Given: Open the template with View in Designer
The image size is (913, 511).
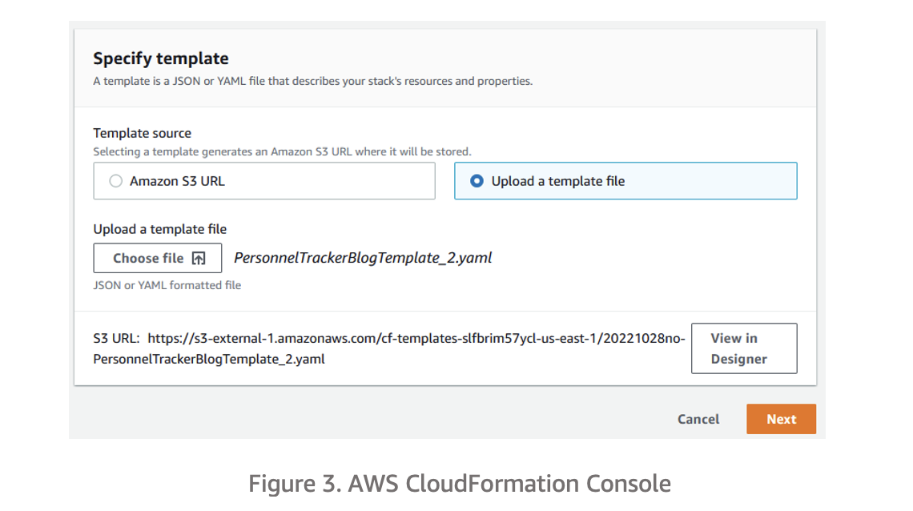Looking at the screenshot, I should 744,348.
